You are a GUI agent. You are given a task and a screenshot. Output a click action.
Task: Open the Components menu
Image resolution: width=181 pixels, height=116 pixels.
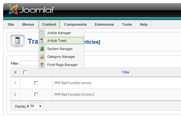click(x=75, y=24)
